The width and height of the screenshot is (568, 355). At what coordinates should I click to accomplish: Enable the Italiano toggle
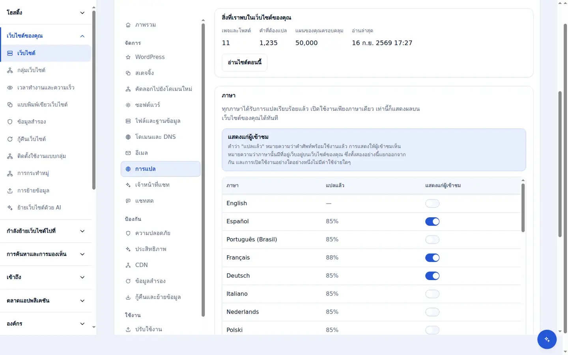coord(432,294)
